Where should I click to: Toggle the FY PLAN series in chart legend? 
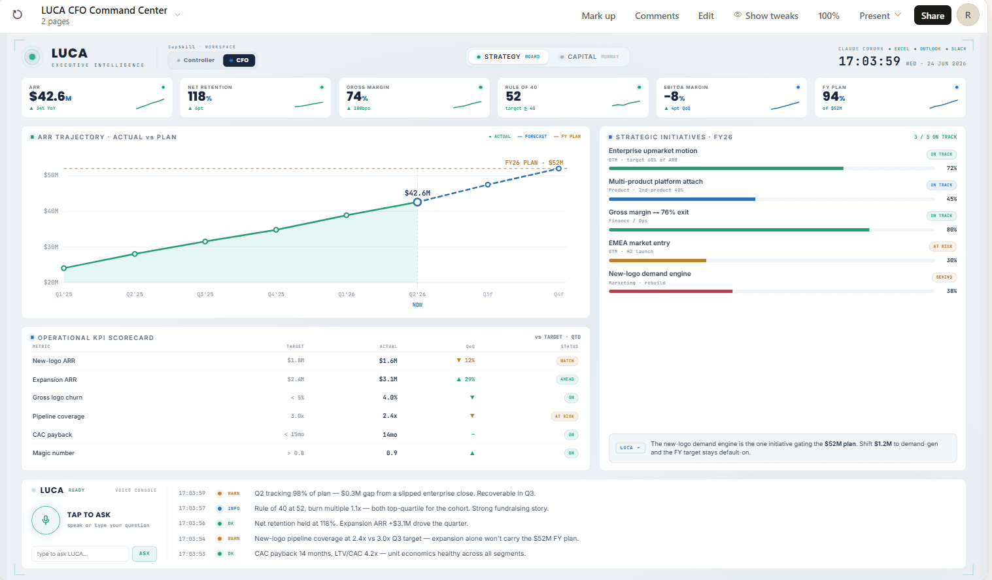pyautogui.click(x=567, y=137)
